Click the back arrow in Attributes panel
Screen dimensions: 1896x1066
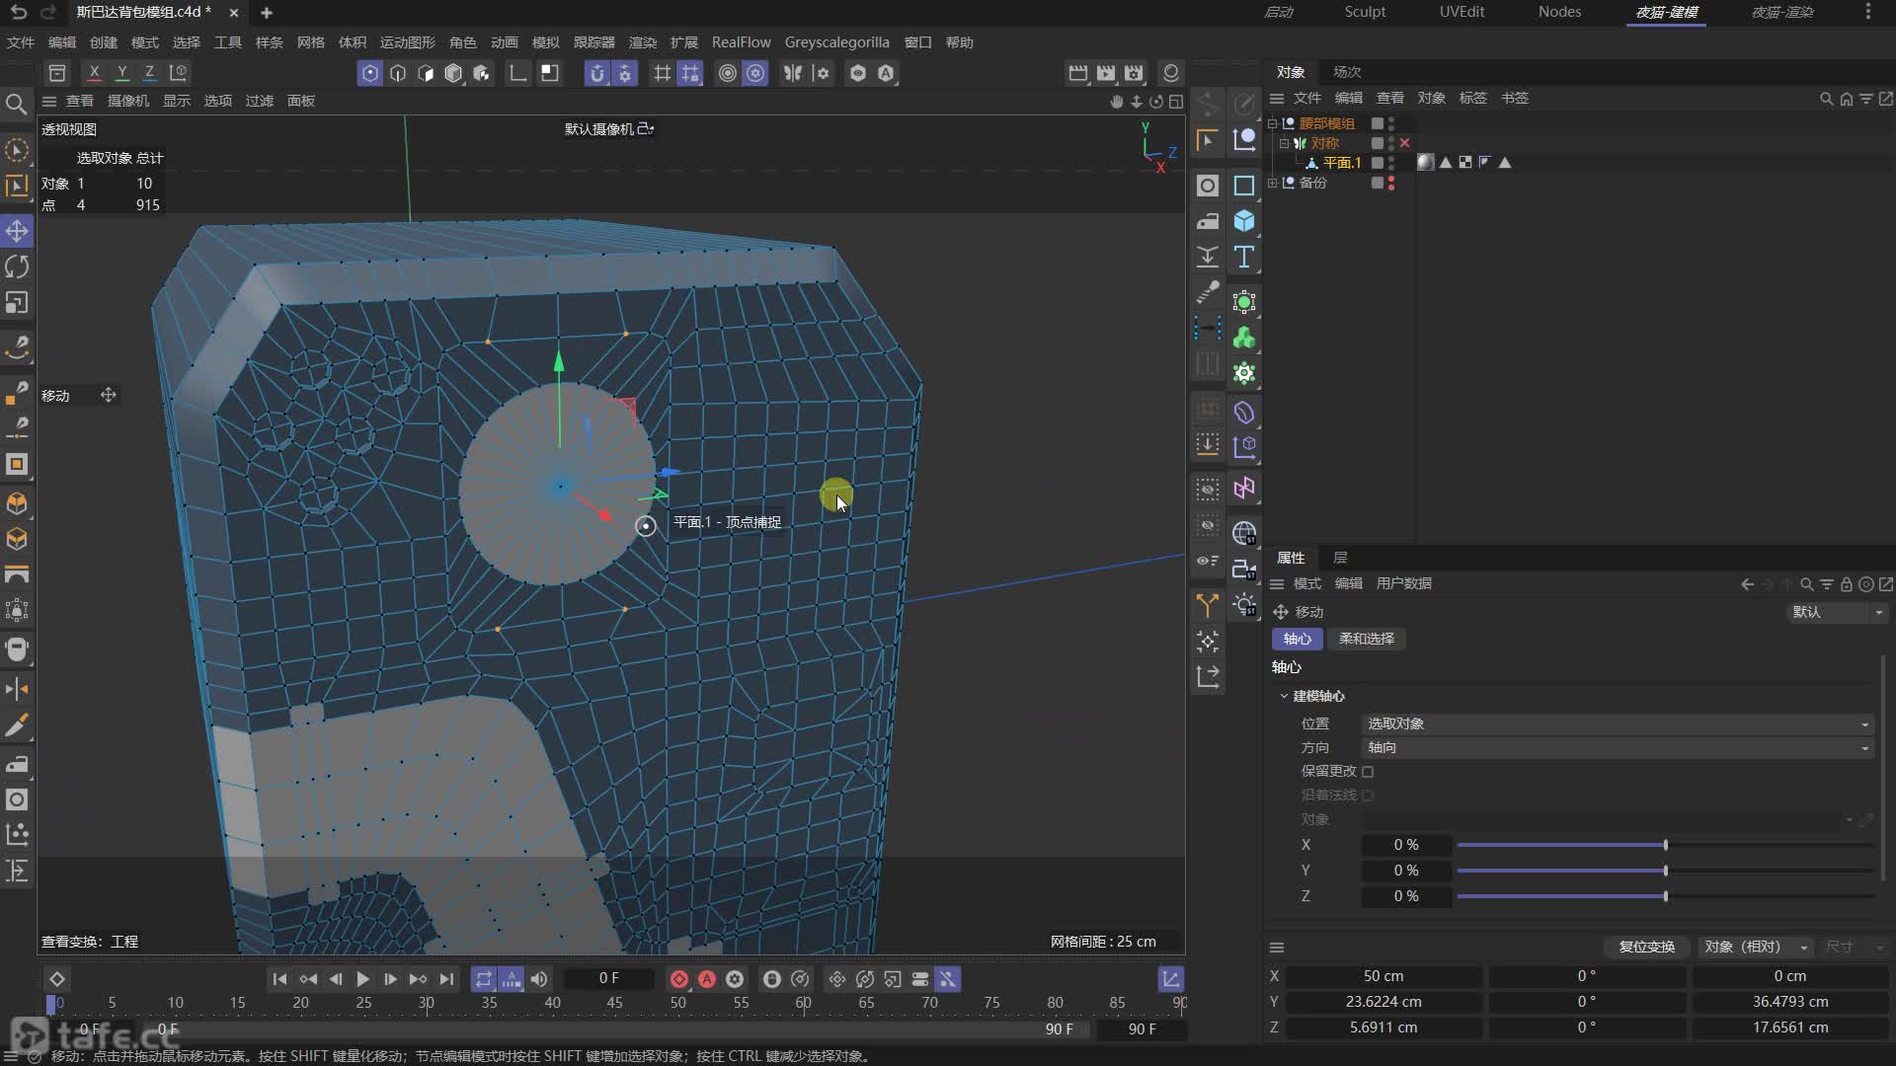1747,584
